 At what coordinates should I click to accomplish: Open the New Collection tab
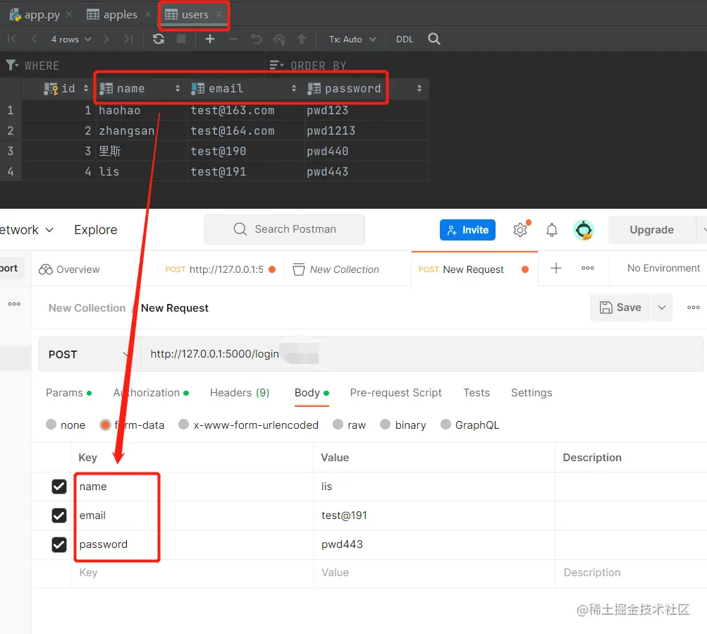point(336,269)
